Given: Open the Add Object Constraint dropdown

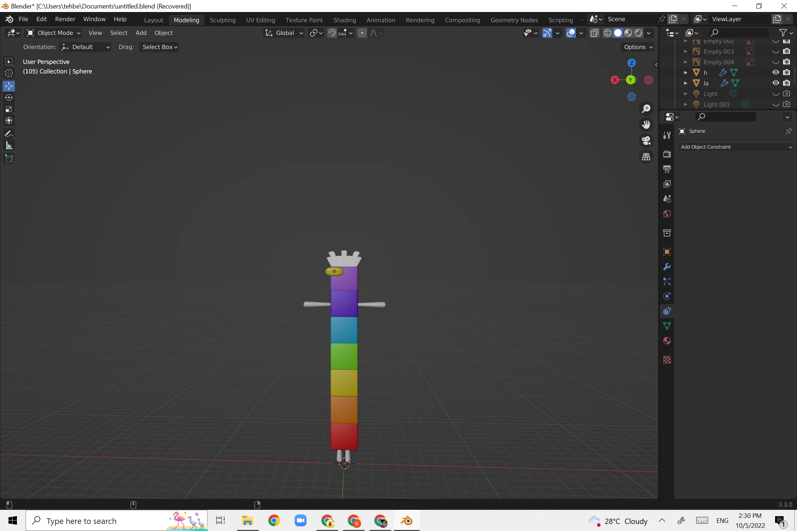Looking at the screenshot, I should point(736,147).
